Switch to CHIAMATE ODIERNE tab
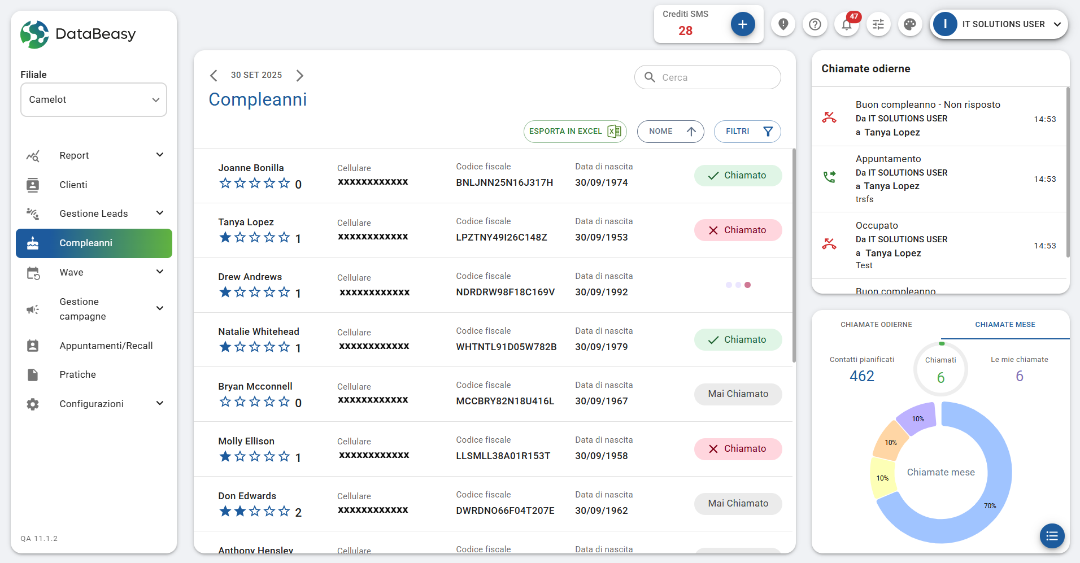Viewport: 1080px width, 563px height. [x=876, y=325]
